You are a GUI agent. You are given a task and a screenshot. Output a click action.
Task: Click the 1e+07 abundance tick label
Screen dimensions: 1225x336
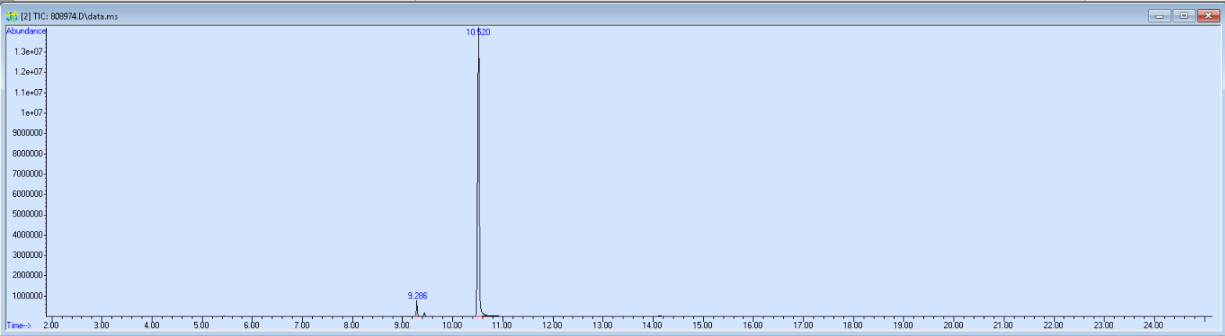32,113
